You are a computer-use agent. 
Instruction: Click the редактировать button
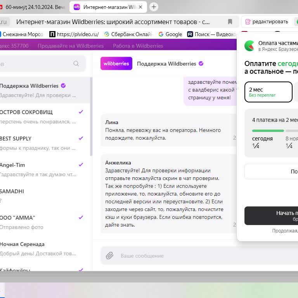pyautogui.click(x=267, y=22)
